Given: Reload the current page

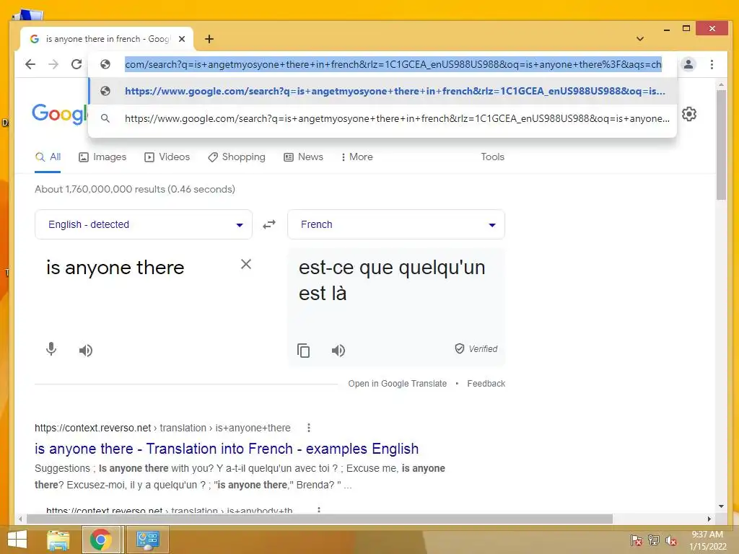Looking at the screenshot, I should (x=76, y=64).
